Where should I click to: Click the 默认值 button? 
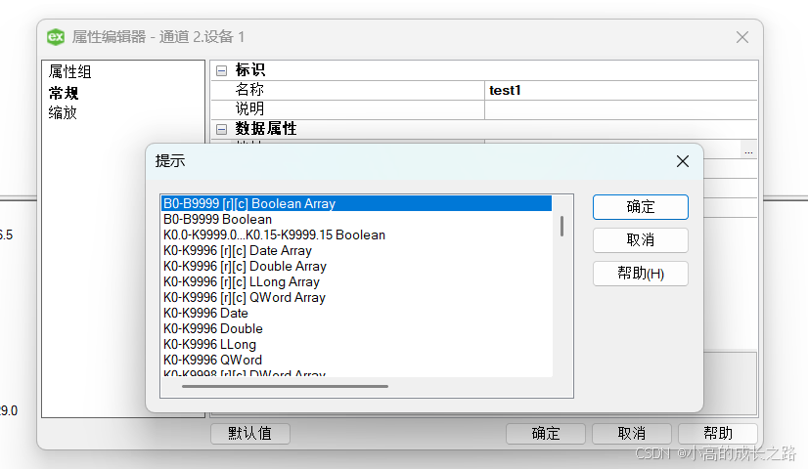coord(249,434)
